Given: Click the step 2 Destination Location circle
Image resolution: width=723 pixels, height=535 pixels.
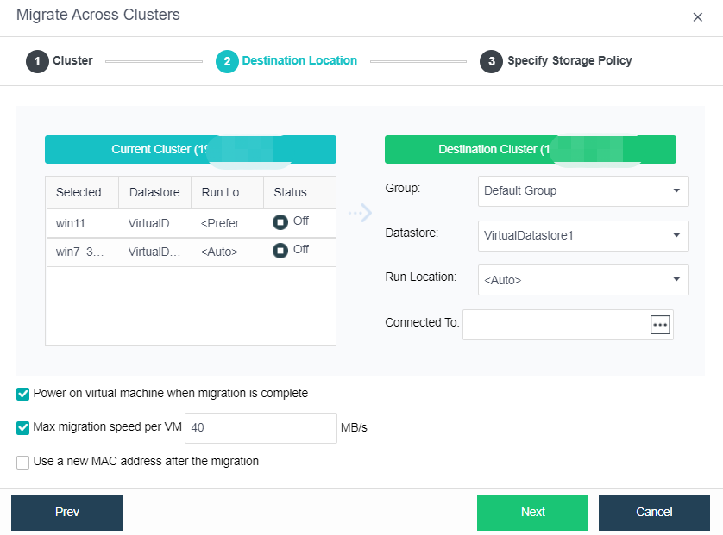Looking at the screenshot, I should click(227, 62).
